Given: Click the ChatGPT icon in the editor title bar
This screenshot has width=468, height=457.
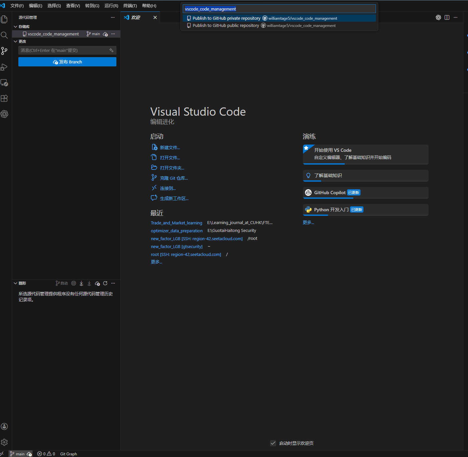Looking at the screenshot, I should [x=438, y=17].
